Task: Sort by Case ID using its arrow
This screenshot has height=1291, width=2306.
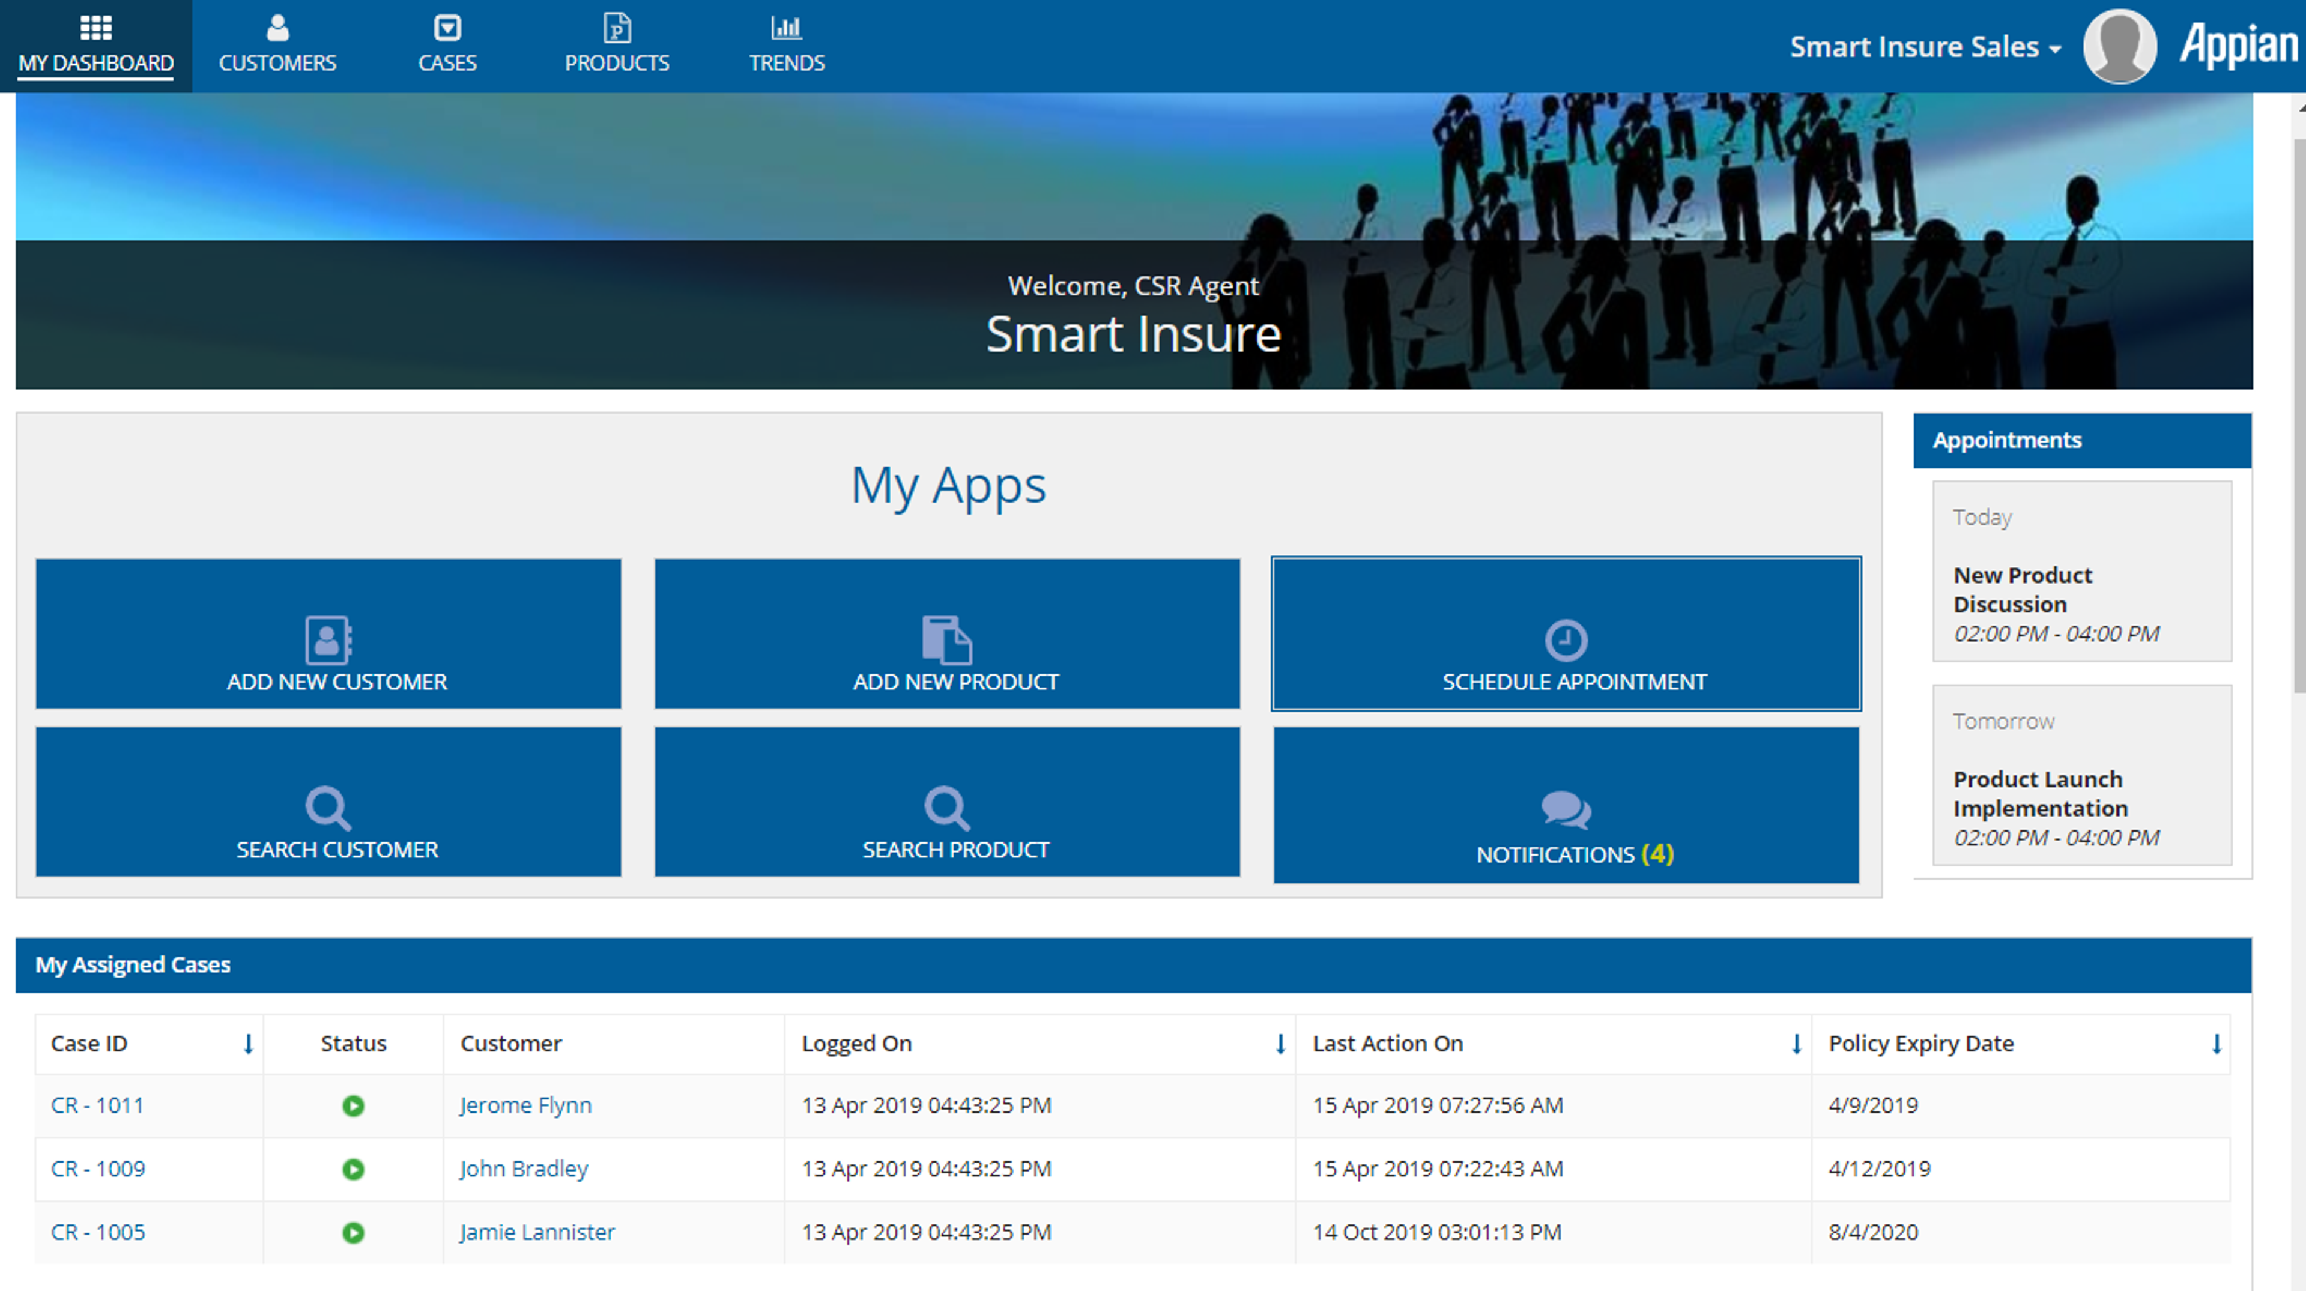Action: [248, 1044]
